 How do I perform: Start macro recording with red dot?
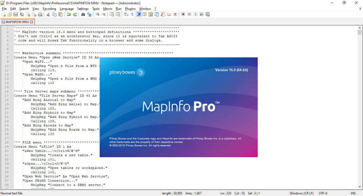(183, 14)
